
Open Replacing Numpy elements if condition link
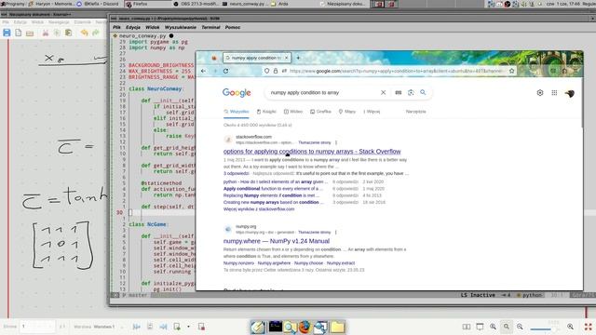click(271, 195)
